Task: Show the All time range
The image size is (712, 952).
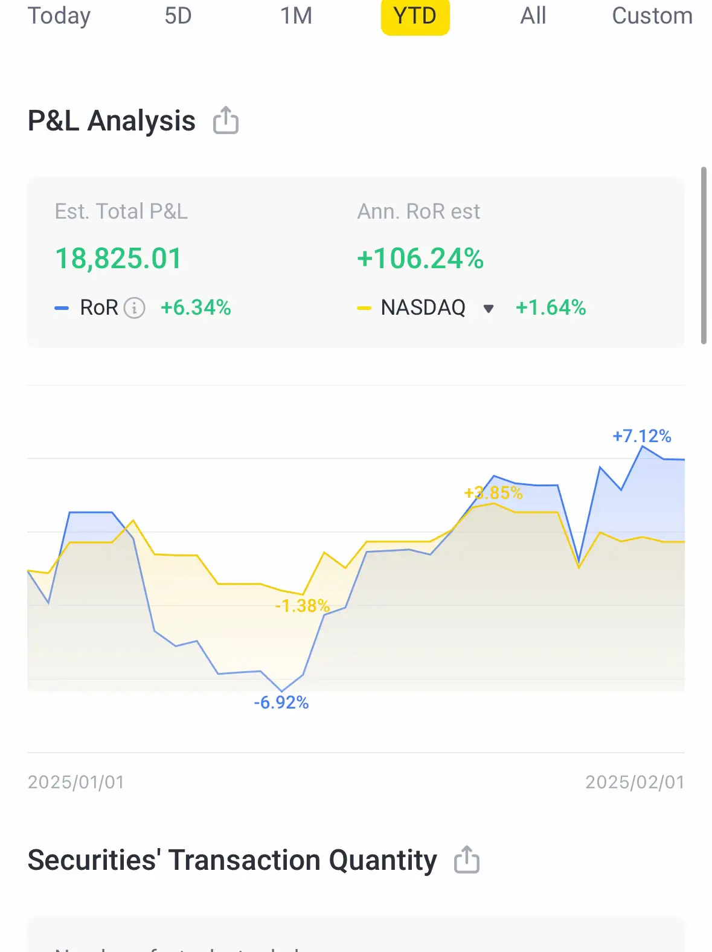Action: 533,16
